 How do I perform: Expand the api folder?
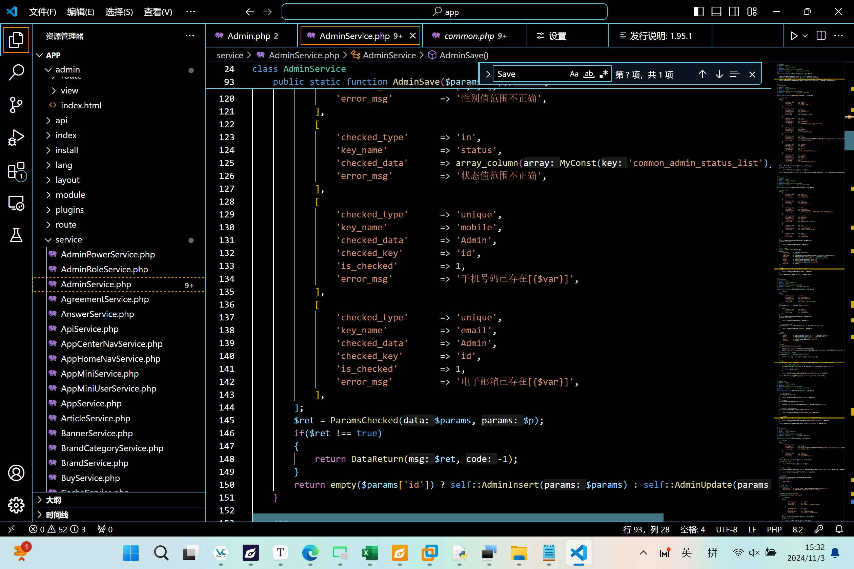click(119, 120)
